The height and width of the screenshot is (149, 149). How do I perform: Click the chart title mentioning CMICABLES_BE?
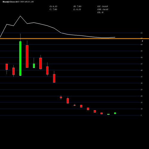pos(18,2)
